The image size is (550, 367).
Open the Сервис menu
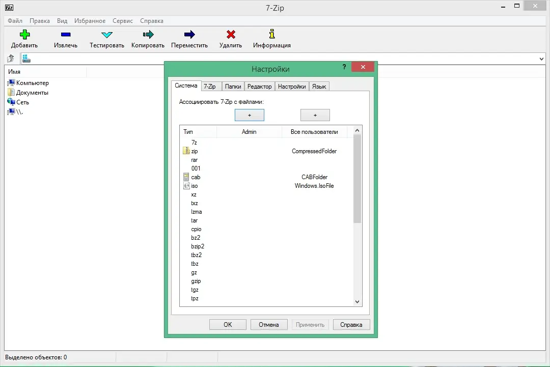point(122,21)
